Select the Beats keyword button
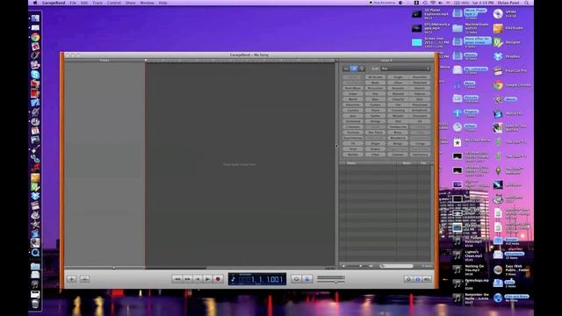562x316 pixels. [x=375, y=83]
